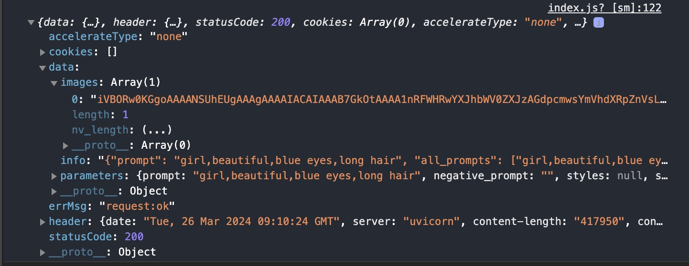Expand the __proto__ Object under data
689x266 pixels.
pos(54,192)
